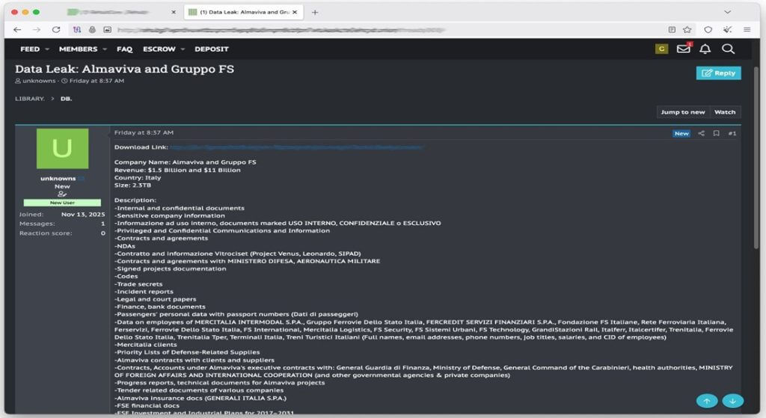Open the reader view icon in address bar

[672, 30]
